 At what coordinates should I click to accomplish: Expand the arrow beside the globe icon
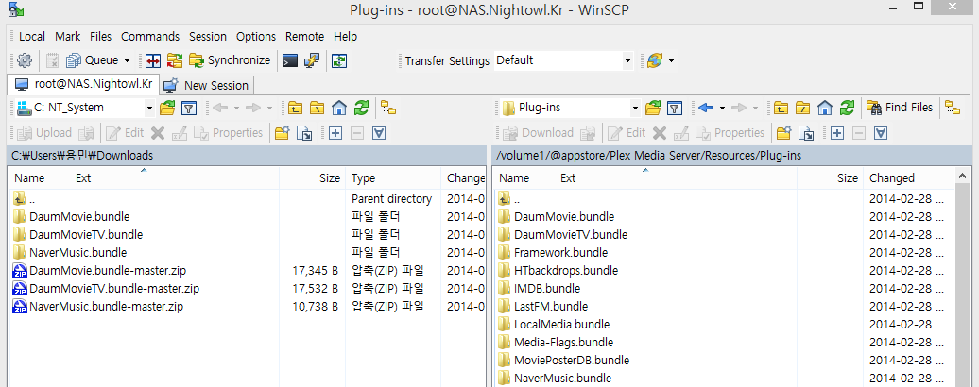coord(671,61)
